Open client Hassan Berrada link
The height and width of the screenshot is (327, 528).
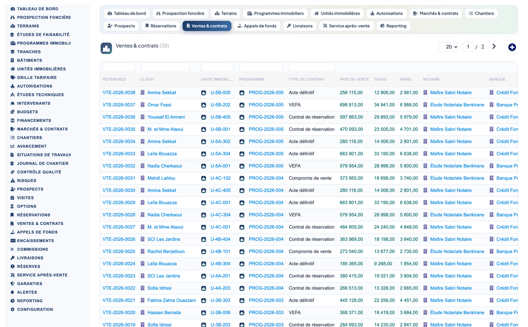164,313
